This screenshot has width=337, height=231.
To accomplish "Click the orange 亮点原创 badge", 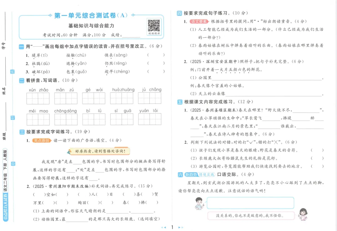I will coord(42,140).
